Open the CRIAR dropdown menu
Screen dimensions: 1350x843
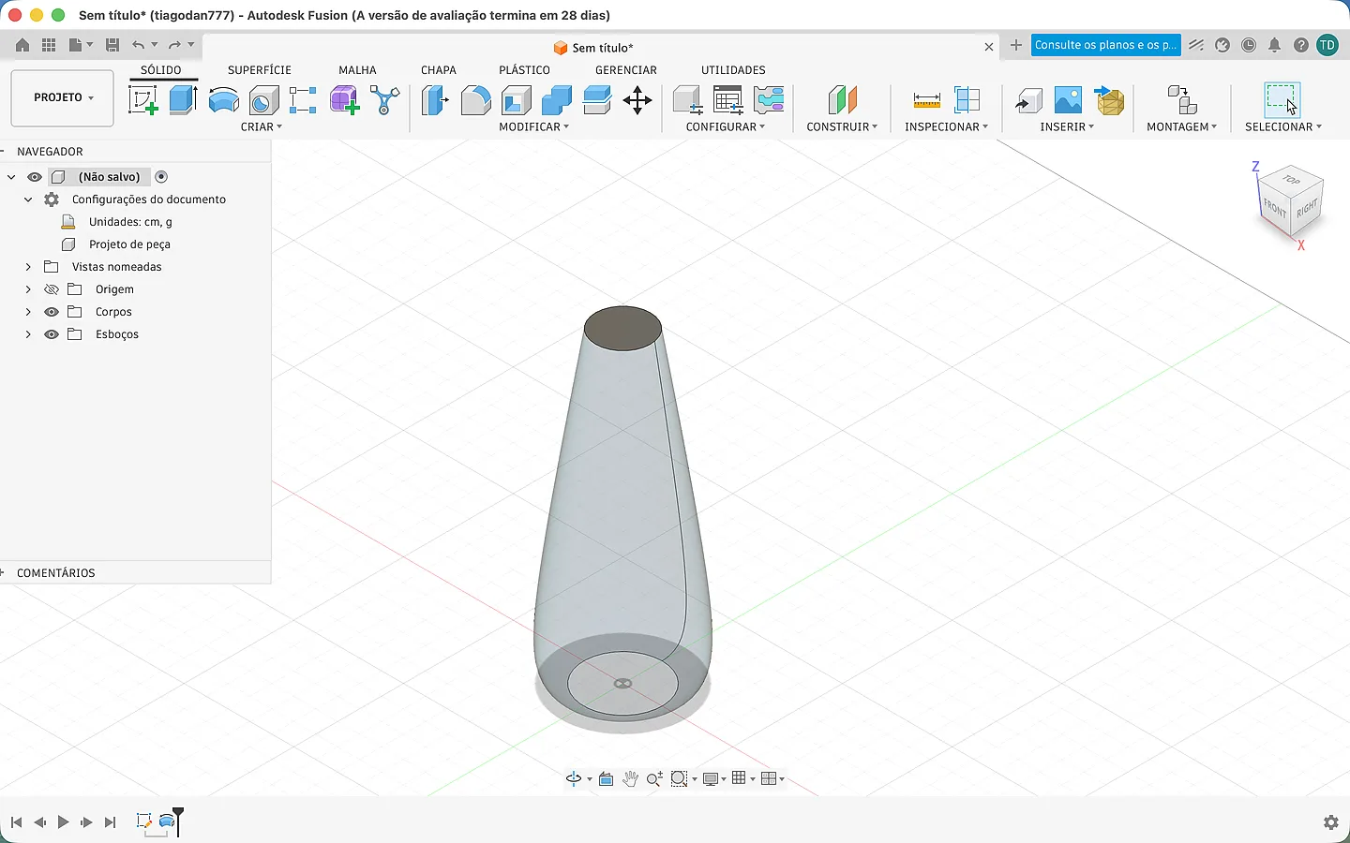[x=262, y=126]
